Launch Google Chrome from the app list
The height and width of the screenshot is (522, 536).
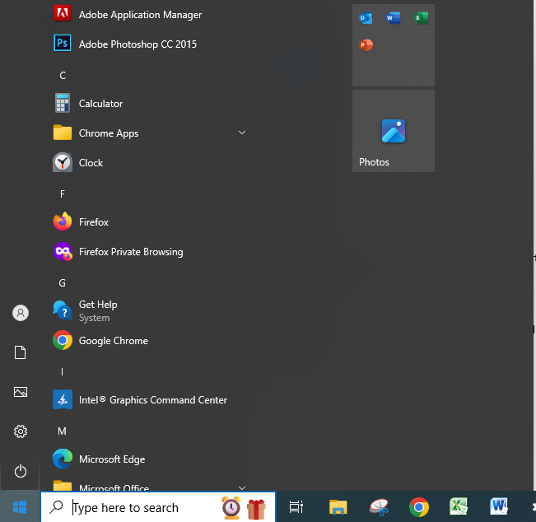pyautogui.click(x=63, y=340)
